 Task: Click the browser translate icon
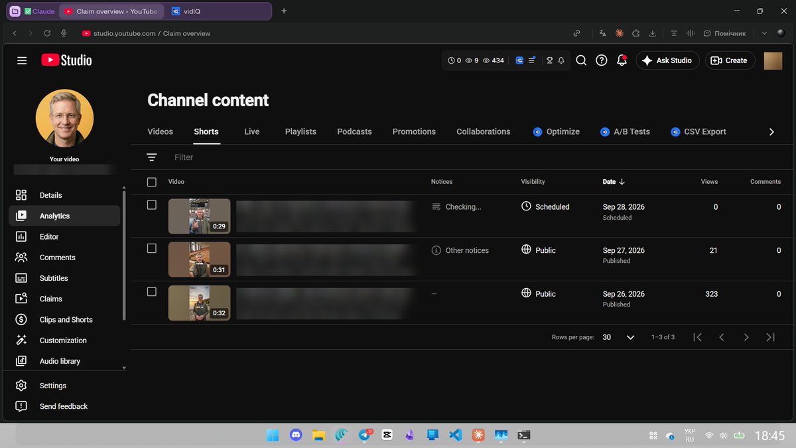[602, 33]
